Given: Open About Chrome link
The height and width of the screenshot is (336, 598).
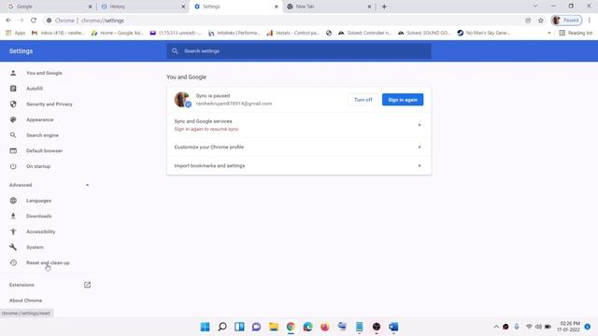Looking at the screenshot, I should click(x=25, y=301).
